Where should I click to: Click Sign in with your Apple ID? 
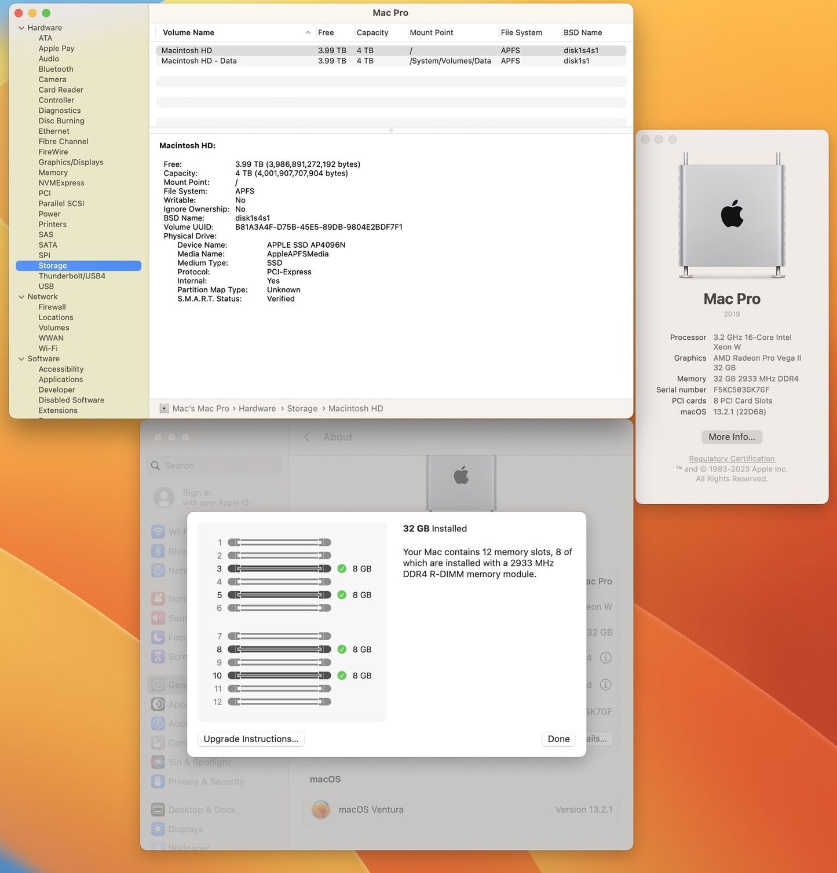tap(215, 498)
